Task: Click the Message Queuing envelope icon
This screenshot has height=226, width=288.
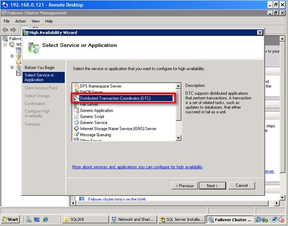Action: click(76, 134)
